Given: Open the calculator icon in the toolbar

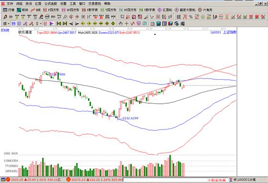Looking at the screenshot, I should (158, 23).
